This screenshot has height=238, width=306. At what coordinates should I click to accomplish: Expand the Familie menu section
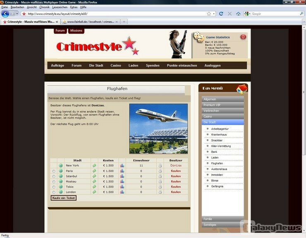[222, 219]
